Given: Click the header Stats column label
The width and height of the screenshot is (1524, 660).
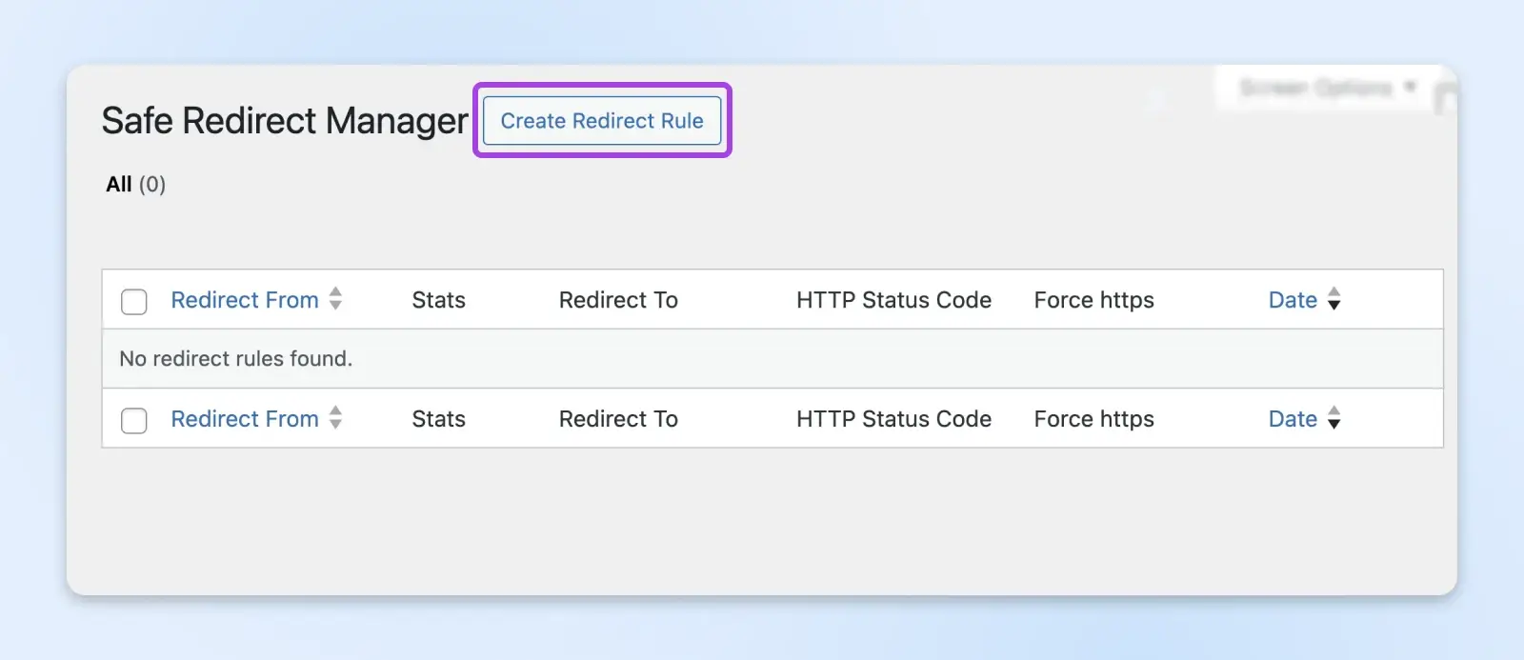Looking at the screenshot, I should tap(438, 300).
